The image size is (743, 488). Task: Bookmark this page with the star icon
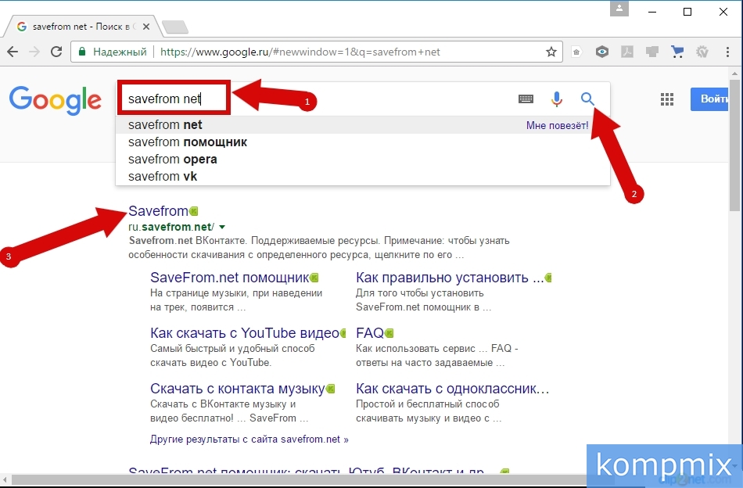(551, 52)
